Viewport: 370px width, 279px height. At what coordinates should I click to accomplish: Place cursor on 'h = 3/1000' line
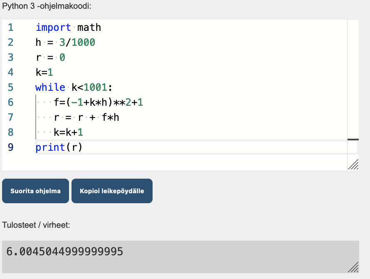pyautogui.click(x=65, y=42)
